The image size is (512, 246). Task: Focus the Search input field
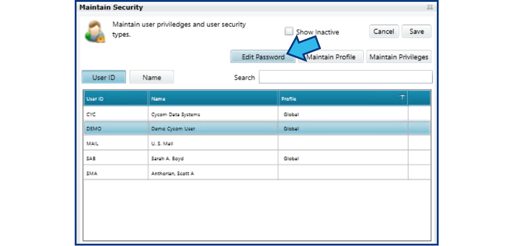tap(346, 77)
